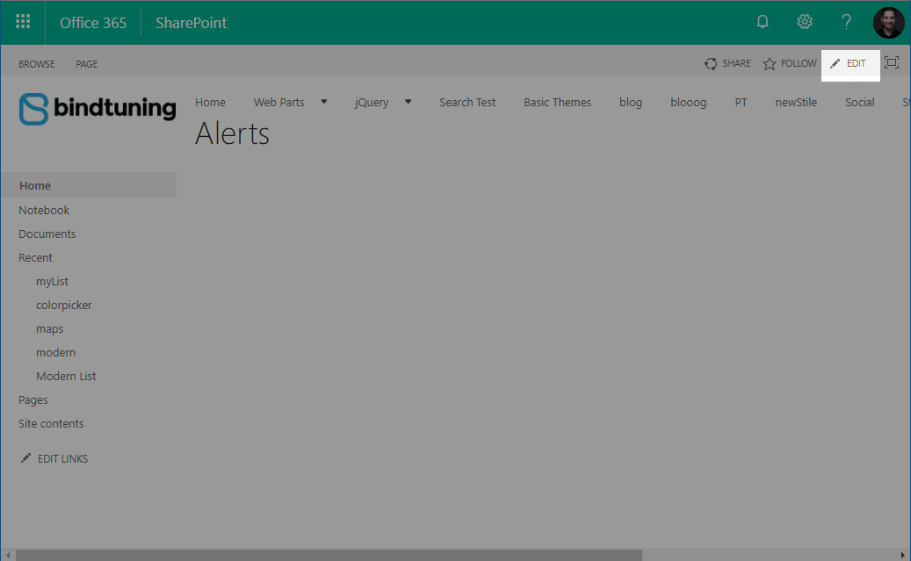Open modern under Recent
This screenshot has height=561, width=911.
[x=55, y=353]
